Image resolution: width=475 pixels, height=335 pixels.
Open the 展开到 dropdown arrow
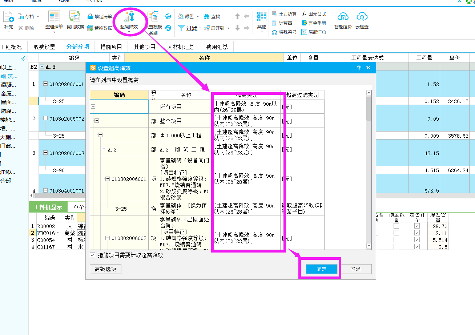pyautogui.click(x=228, y=28)
